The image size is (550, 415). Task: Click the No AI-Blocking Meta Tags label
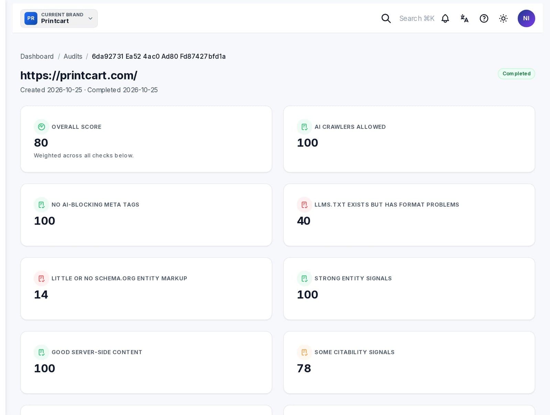point(95,205)
